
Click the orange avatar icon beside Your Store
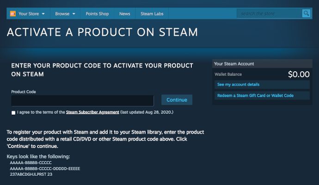coord(13,13)
